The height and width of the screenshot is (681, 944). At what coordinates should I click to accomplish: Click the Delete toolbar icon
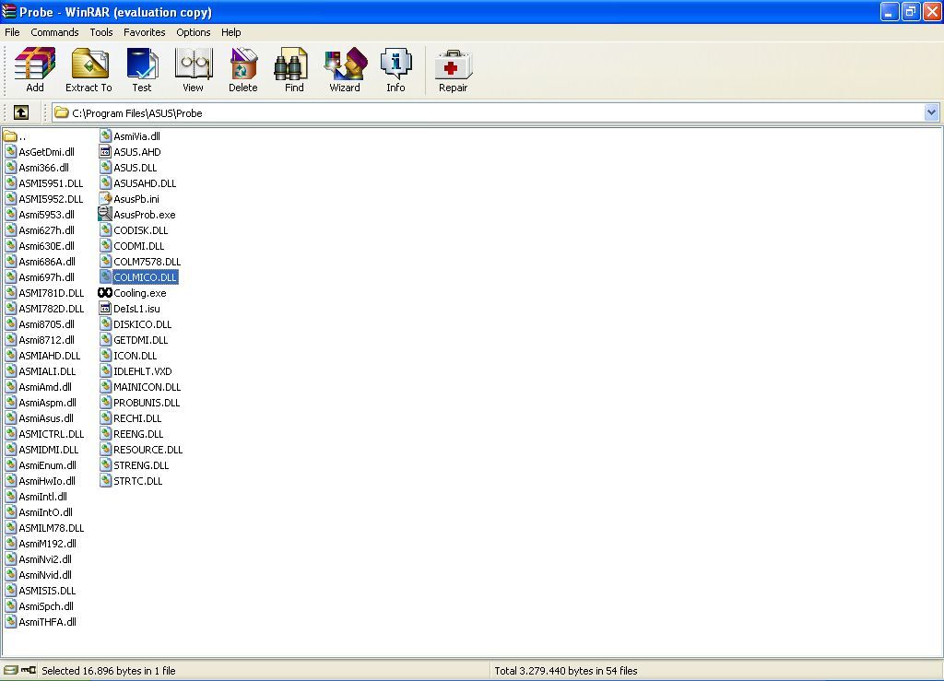click(x=242, y=69)
